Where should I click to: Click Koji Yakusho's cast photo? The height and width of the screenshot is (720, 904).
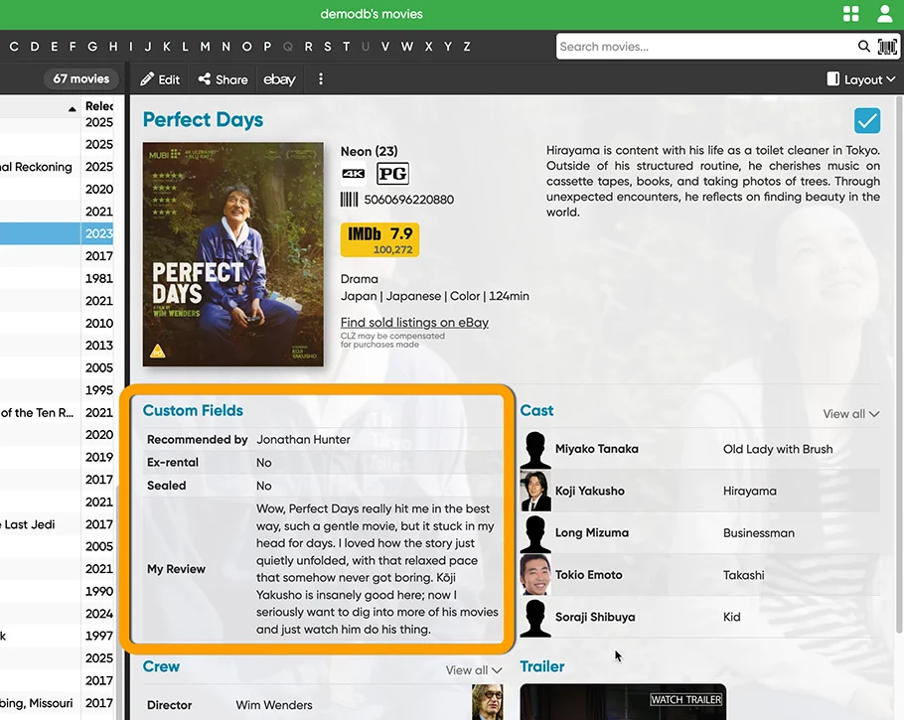tap(535, 492)
